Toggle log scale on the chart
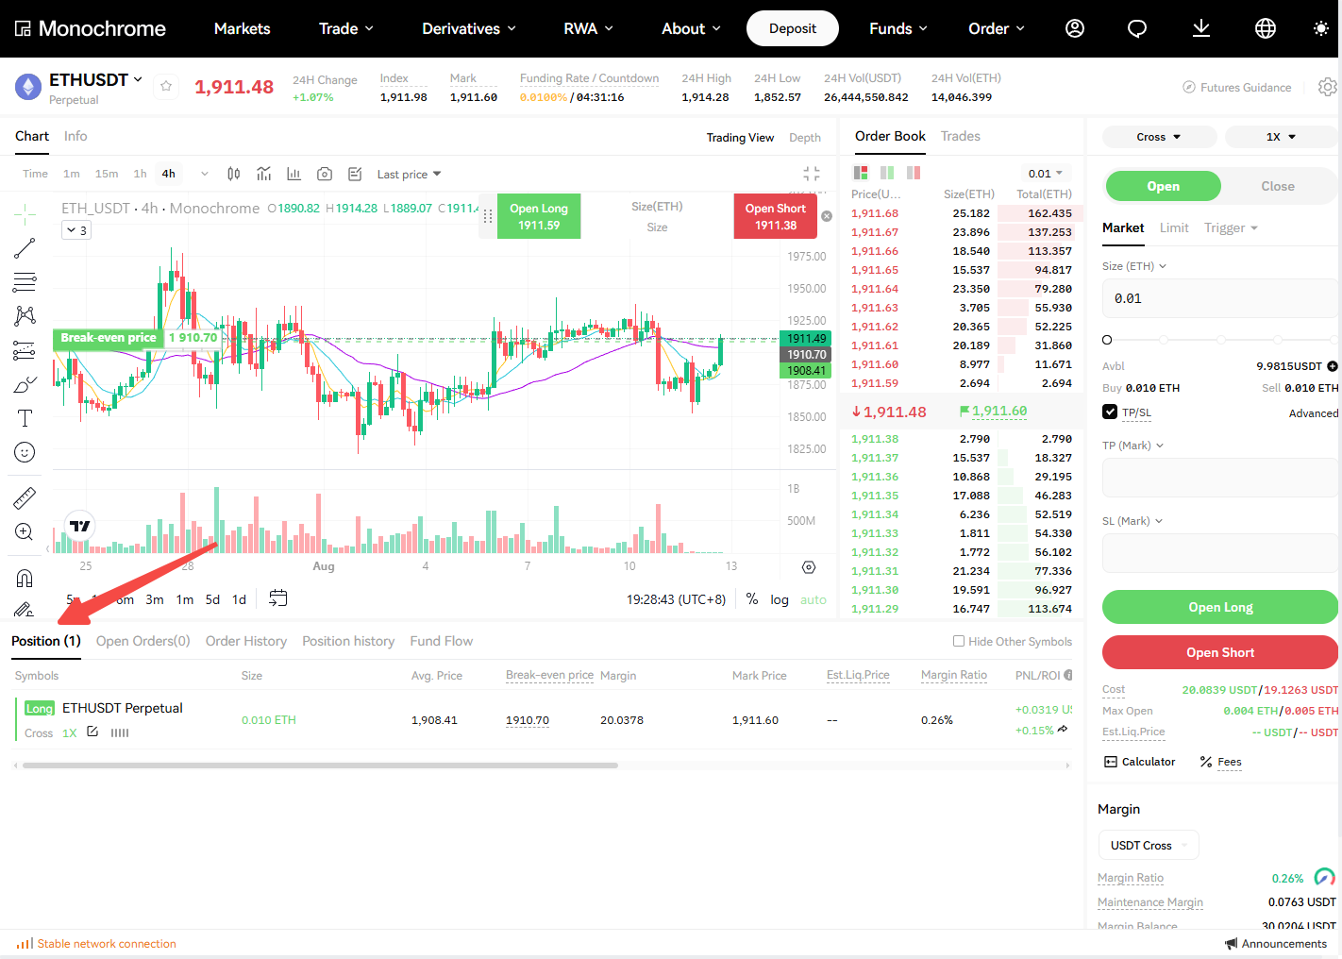 pyautogui.click(x=780, y=599)
